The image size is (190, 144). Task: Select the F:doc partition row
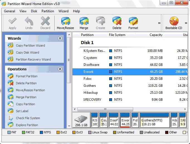coord(130,79)
